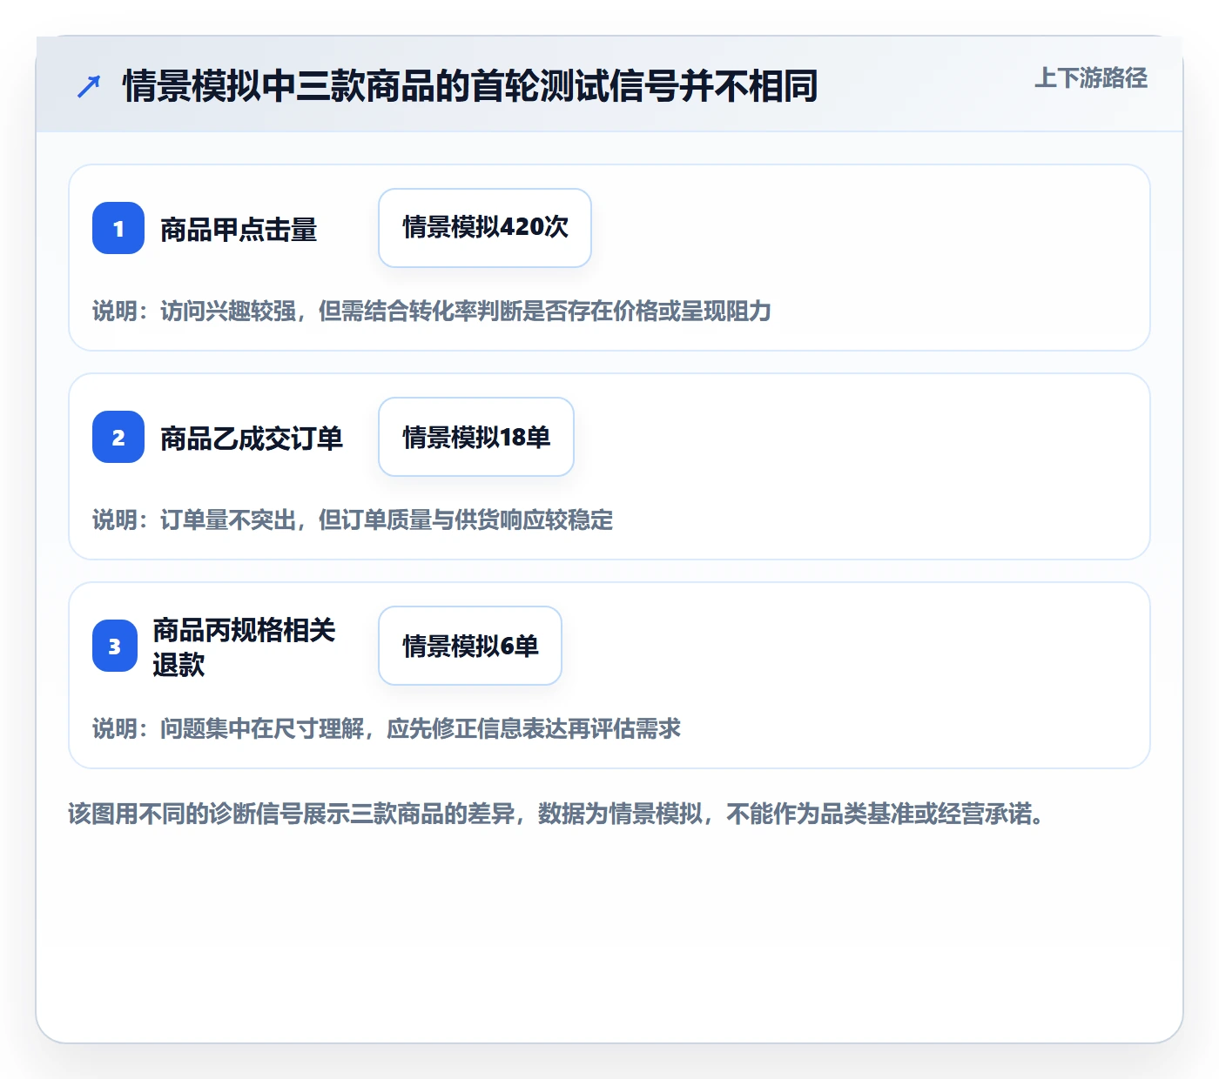
Task: Click the number 2 badge for 商品乙成交订单
Action: (x=118, y=437)
